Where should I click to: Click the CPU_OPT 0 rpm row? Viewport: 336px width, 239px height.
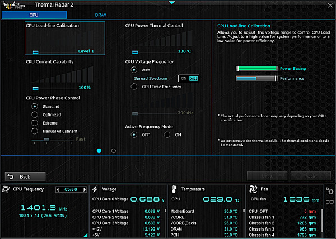click(282, 211)
